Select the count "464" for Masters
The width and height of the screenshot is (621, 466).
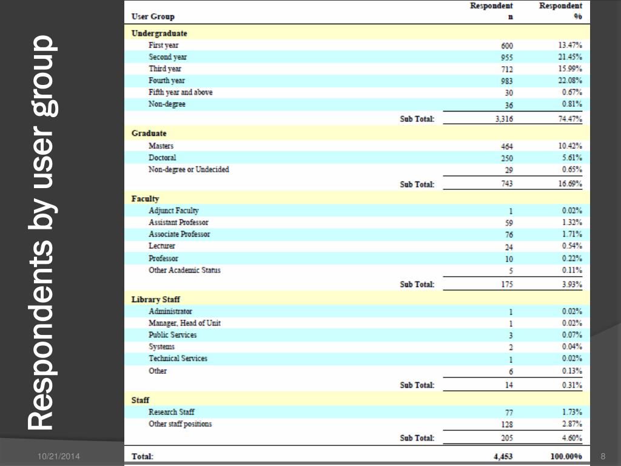(x=507, y=147)
